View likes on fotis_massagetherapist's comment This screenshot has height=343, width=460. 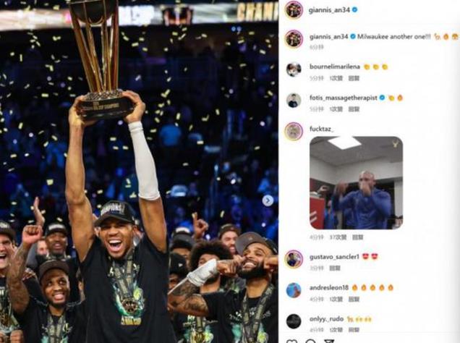(336, 109)
